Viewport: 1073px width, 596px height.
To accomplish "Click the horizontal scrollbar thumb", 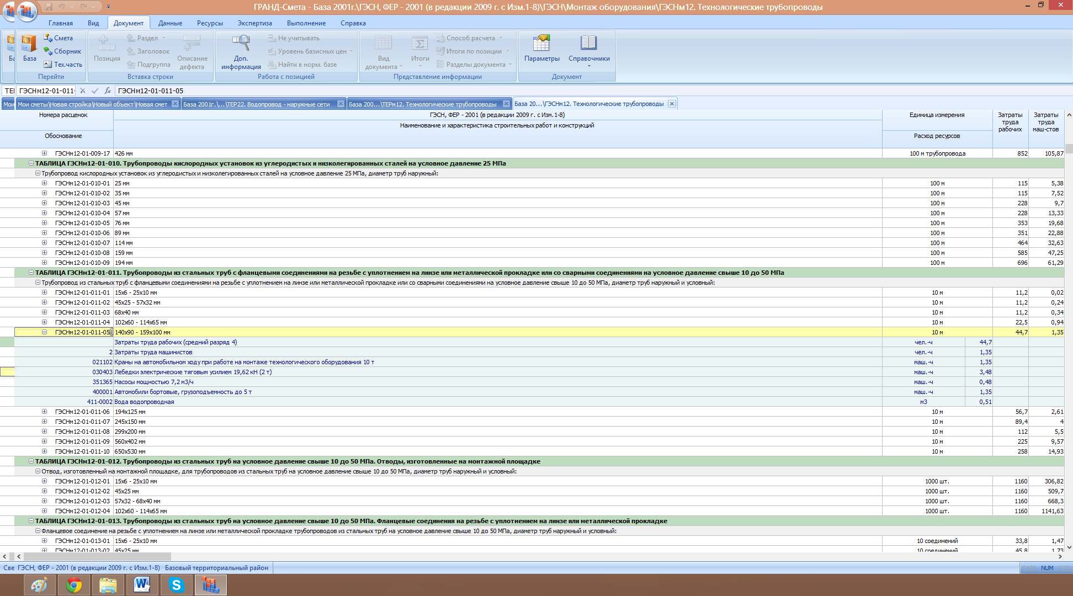I will tap(97, 557).
